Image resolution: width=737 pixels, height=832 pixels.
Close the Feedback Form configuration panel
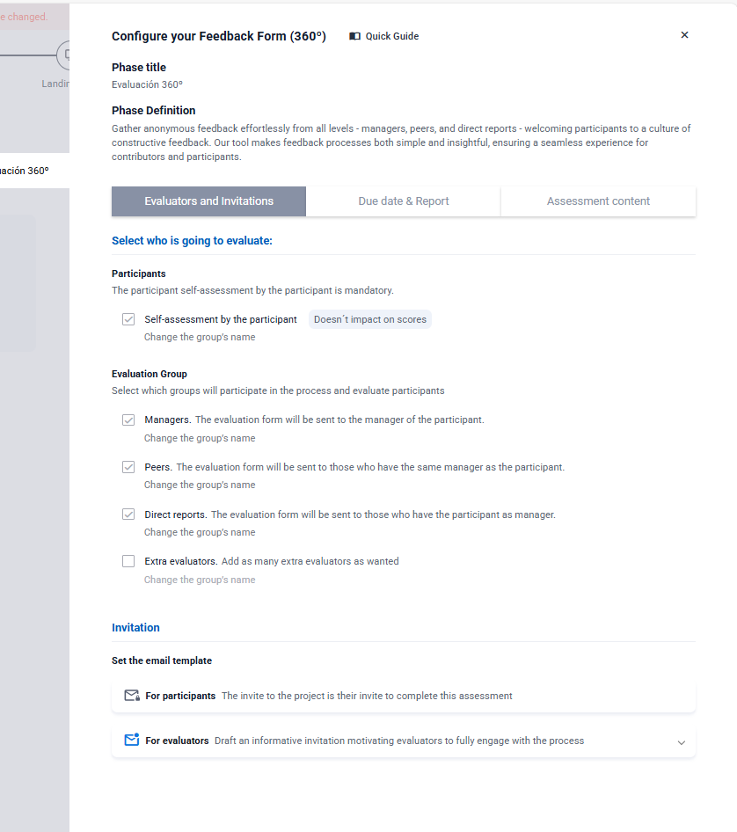[685, 35]
